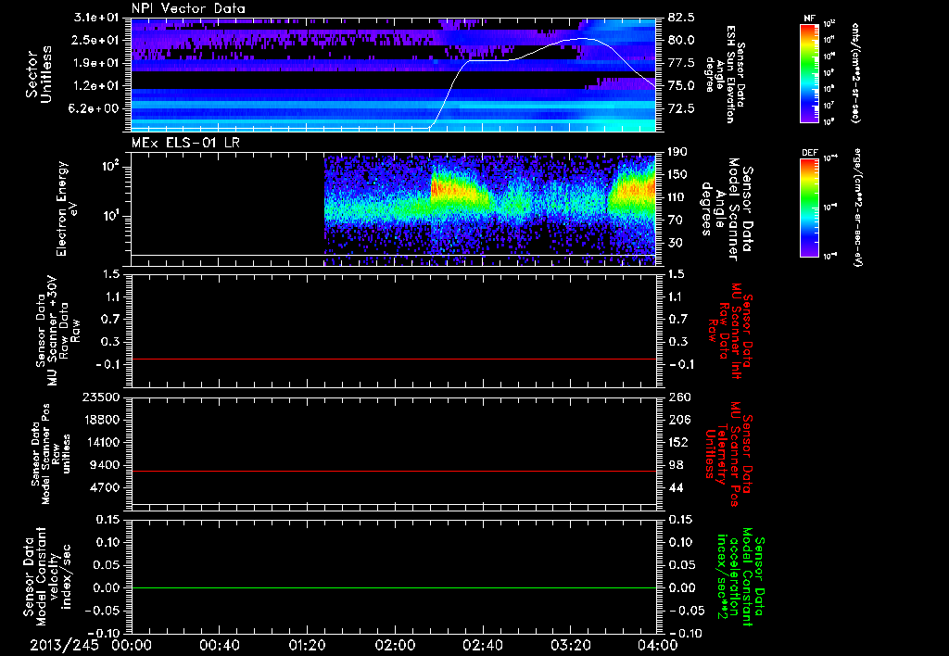This screenshot has width=949, height=656.
Task: Click the '1.2e+01' sector axis value
Action: point(96,86)
